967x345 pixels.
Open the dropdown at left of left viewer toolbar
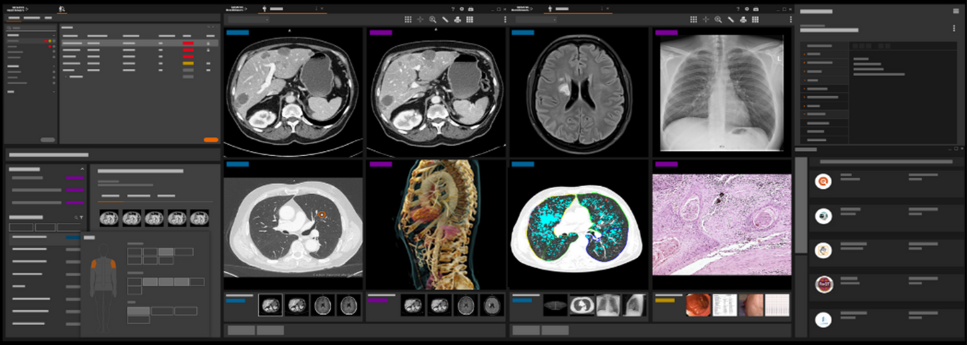[247, 20]
